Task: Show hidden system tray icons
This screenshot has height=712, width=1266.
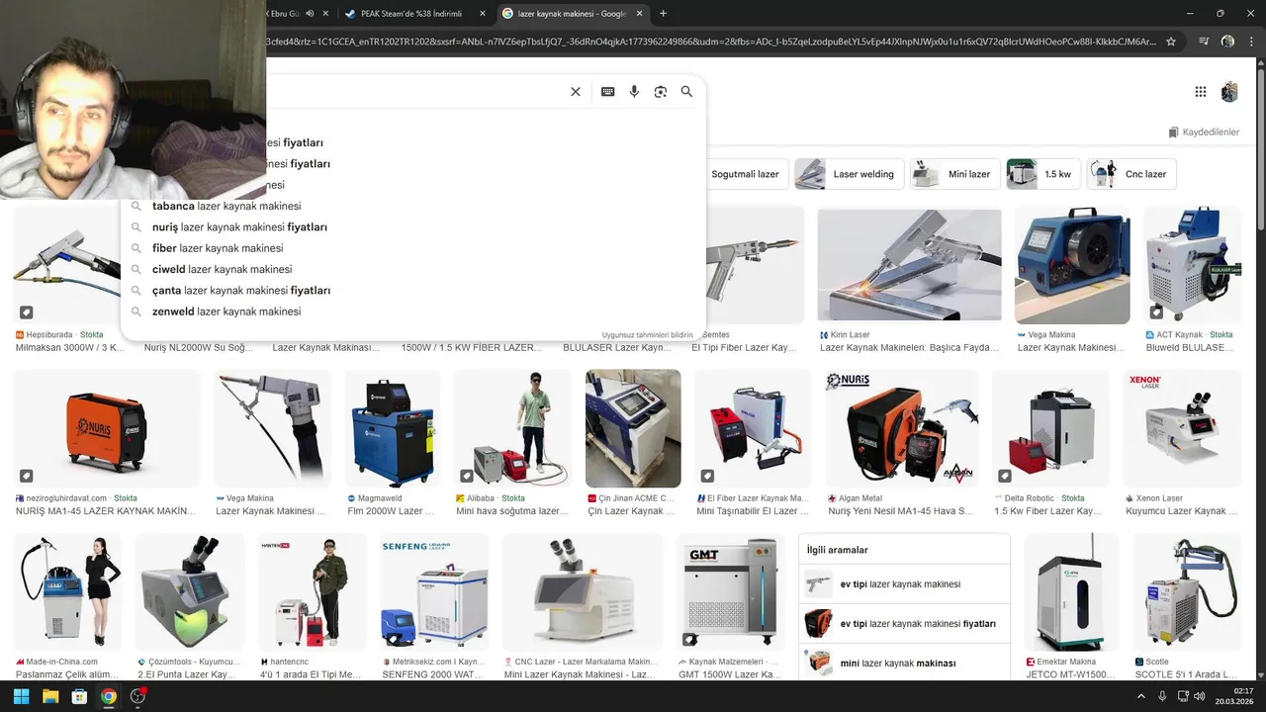Action: coord(1142,696)
